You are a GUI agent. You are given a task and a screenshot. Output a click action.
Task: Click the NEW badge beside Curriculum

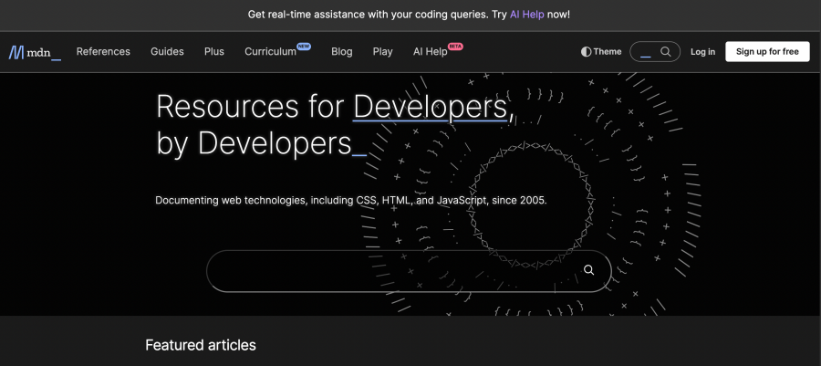coord(304,46)
